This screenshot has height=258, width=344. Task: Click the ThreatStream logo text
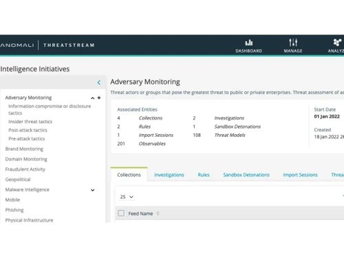(x=69, y=45)
